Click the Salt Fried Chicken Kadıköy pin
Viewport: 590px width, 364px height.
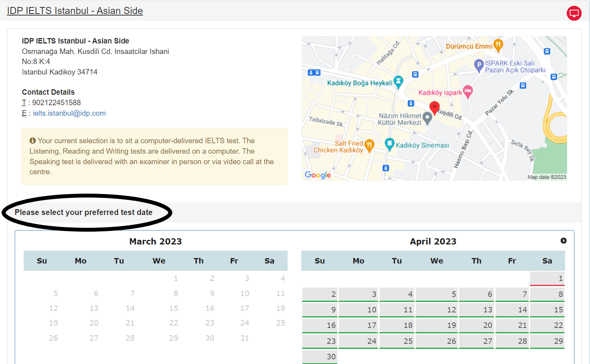pyautogui.click(x=369, y=146)
